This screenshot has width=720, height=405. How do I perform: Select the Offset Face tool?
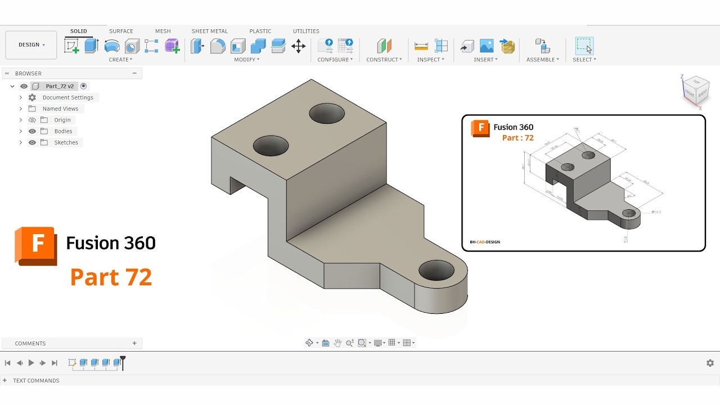click(278, 46)
